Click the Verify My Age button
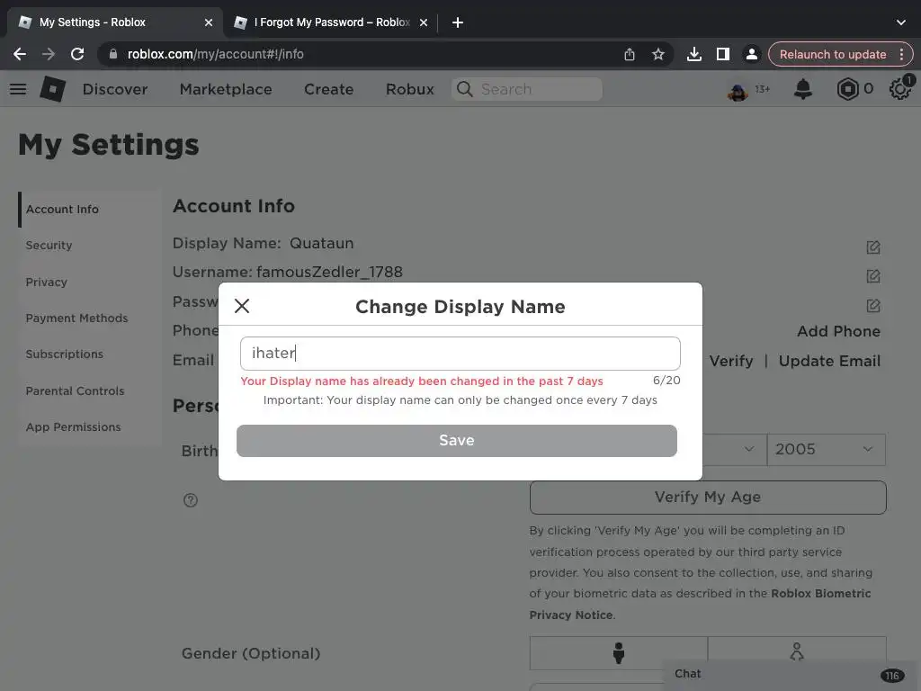 point(708,497)
